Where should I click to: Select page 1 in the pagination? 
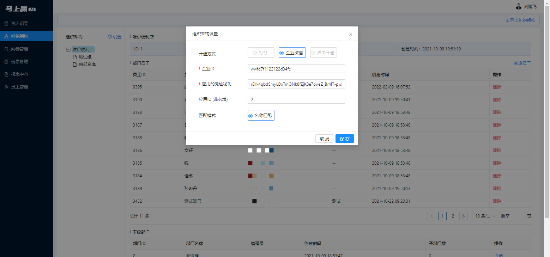pyautogui.click(x=442, y=216)
